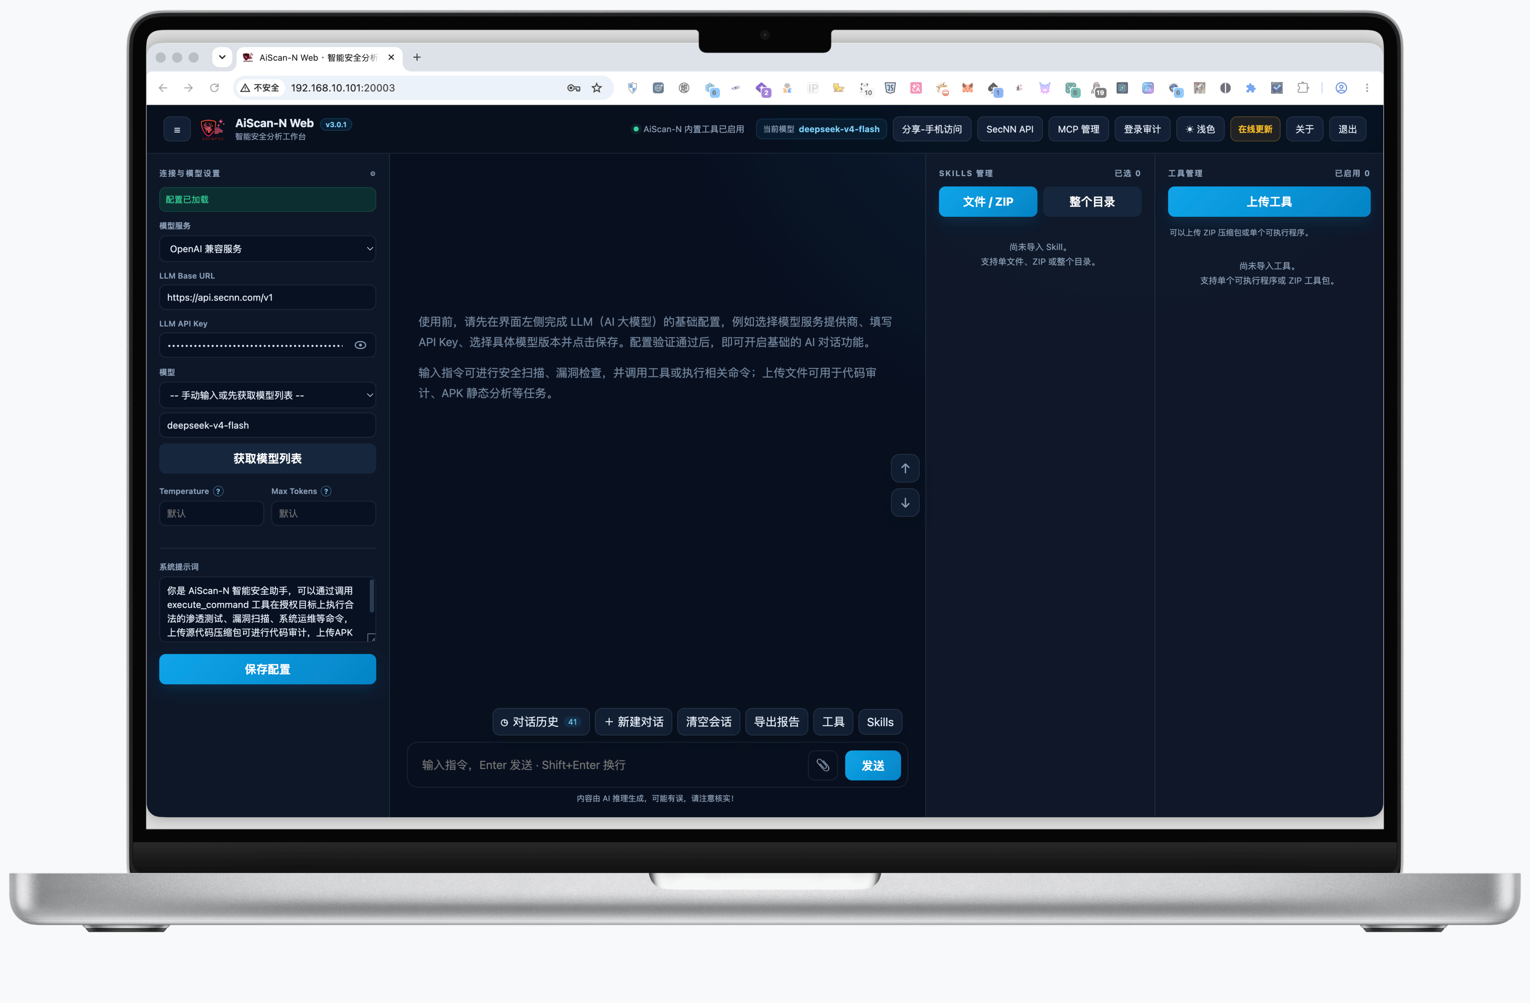Click 获取模型列表 button
Screen dimensions: 1530x1003
tap(267, 458)
